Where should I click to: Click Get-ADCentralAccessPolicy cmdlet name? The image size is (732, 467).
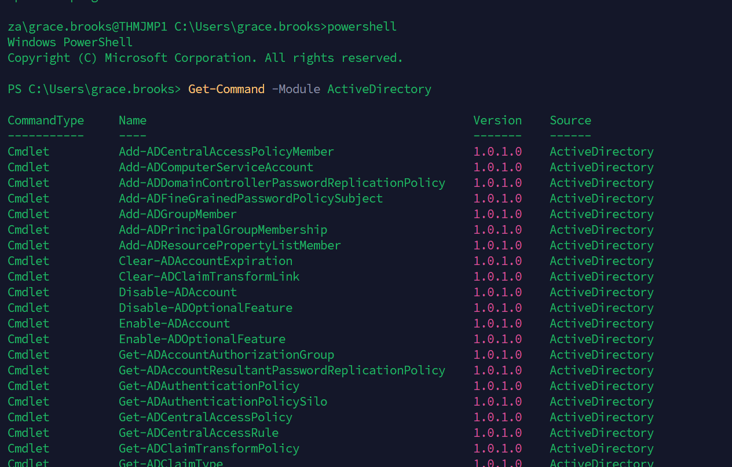tap(206, 417)
